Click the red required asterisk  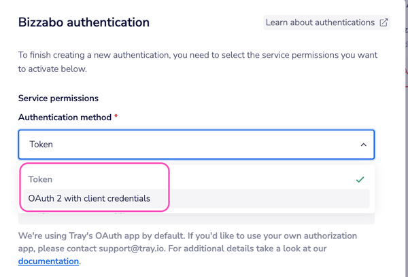[116, 117]
